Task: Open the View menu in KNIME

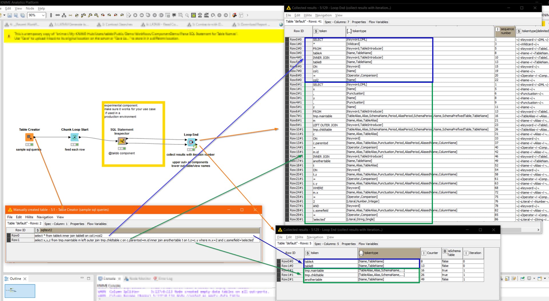Action: pos(18,9)
